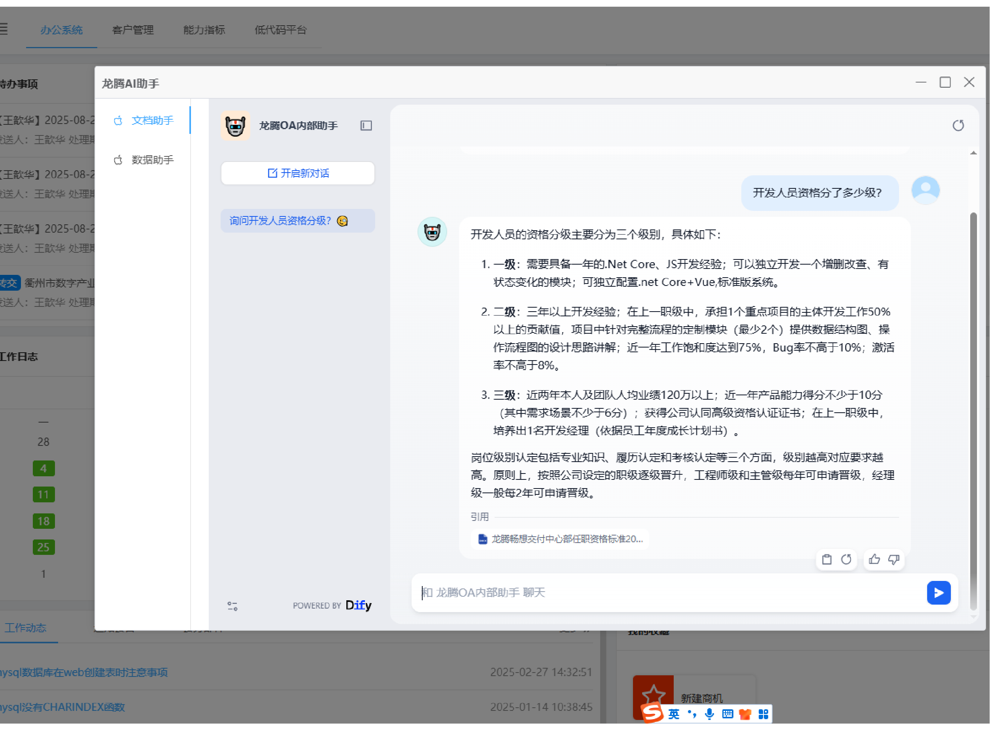Switch to the 低代码平台 tab
The height and width of the screenshot is (731, 990).
280,30
